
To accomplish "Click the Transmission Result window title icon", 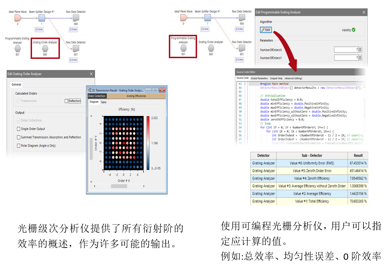I will pyautogui.click(x=90, y=90).
